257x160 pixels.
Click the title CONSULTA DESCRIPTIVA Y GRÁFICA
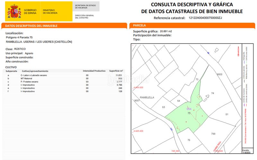coord(192,4)
